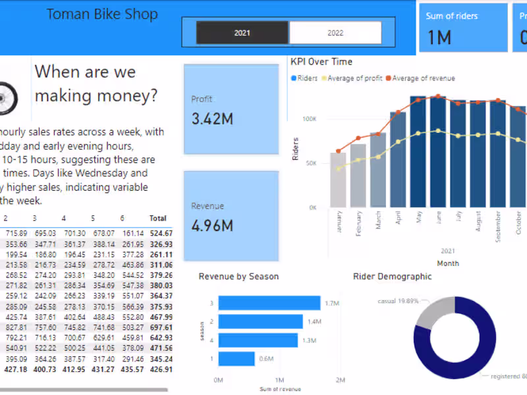The width and height of the screenshot is (527, 395).
Task: Select the June bar in KPI chart
Action: [438, 152]
